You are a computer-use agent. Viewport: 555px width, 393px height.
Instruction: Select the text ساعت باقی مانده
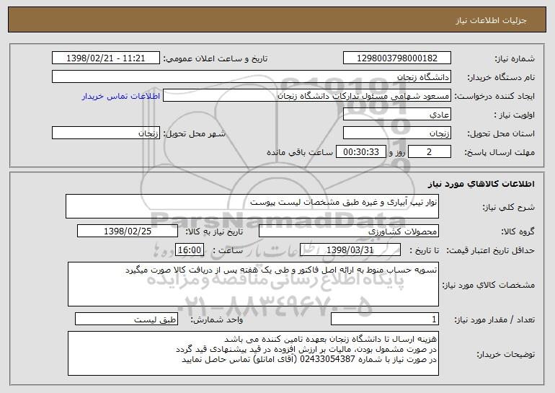tap(300, 152)
